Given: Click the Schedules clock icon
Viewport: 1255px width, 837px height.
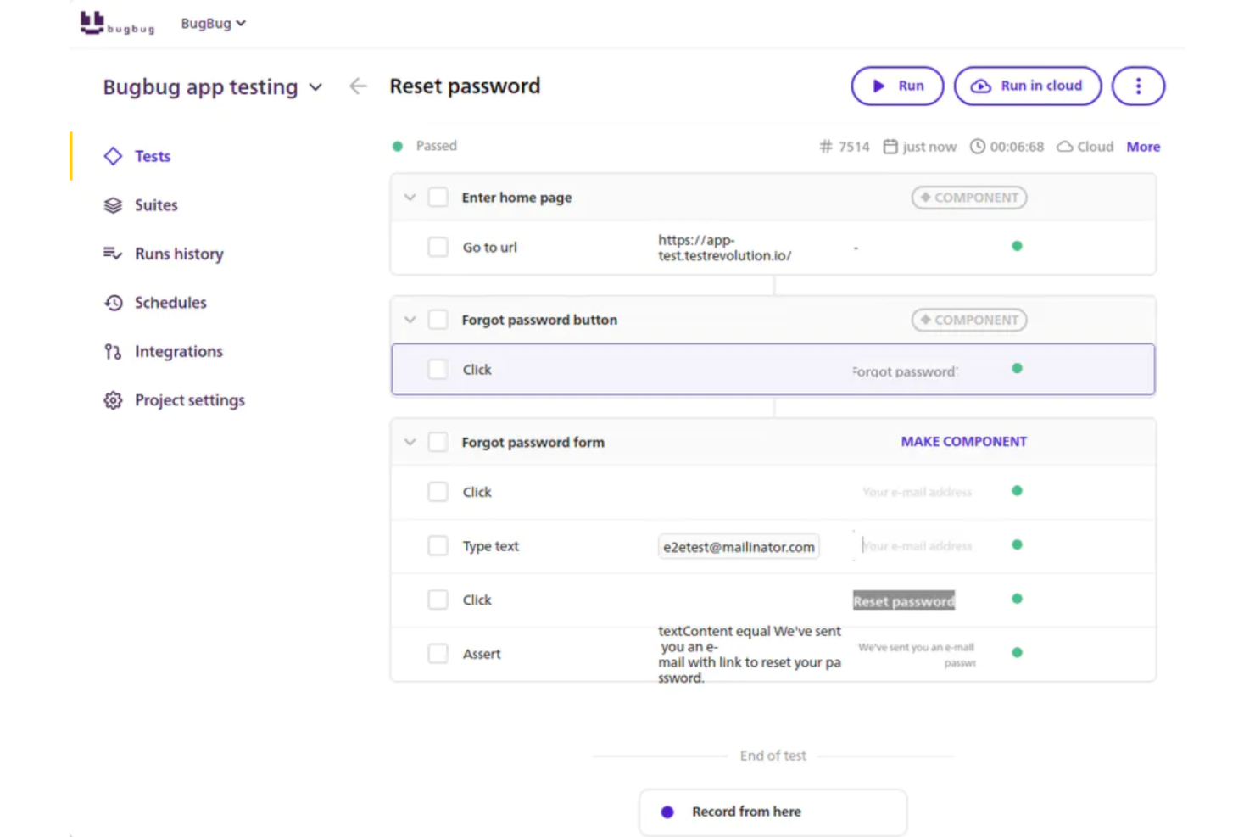Looking at the screenshot, I should click(x=113, y=302).
